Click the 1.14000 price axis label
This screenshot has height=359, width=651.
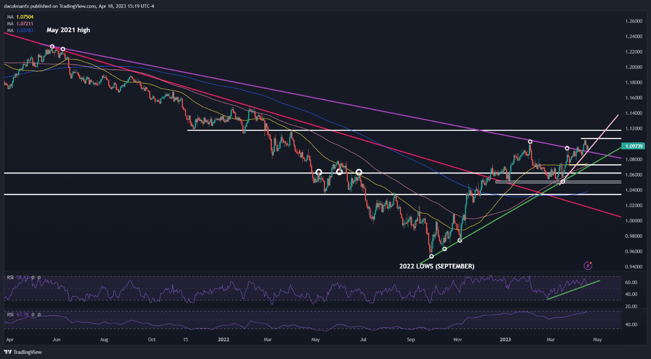pyautogui.click(x=635, y=113)
